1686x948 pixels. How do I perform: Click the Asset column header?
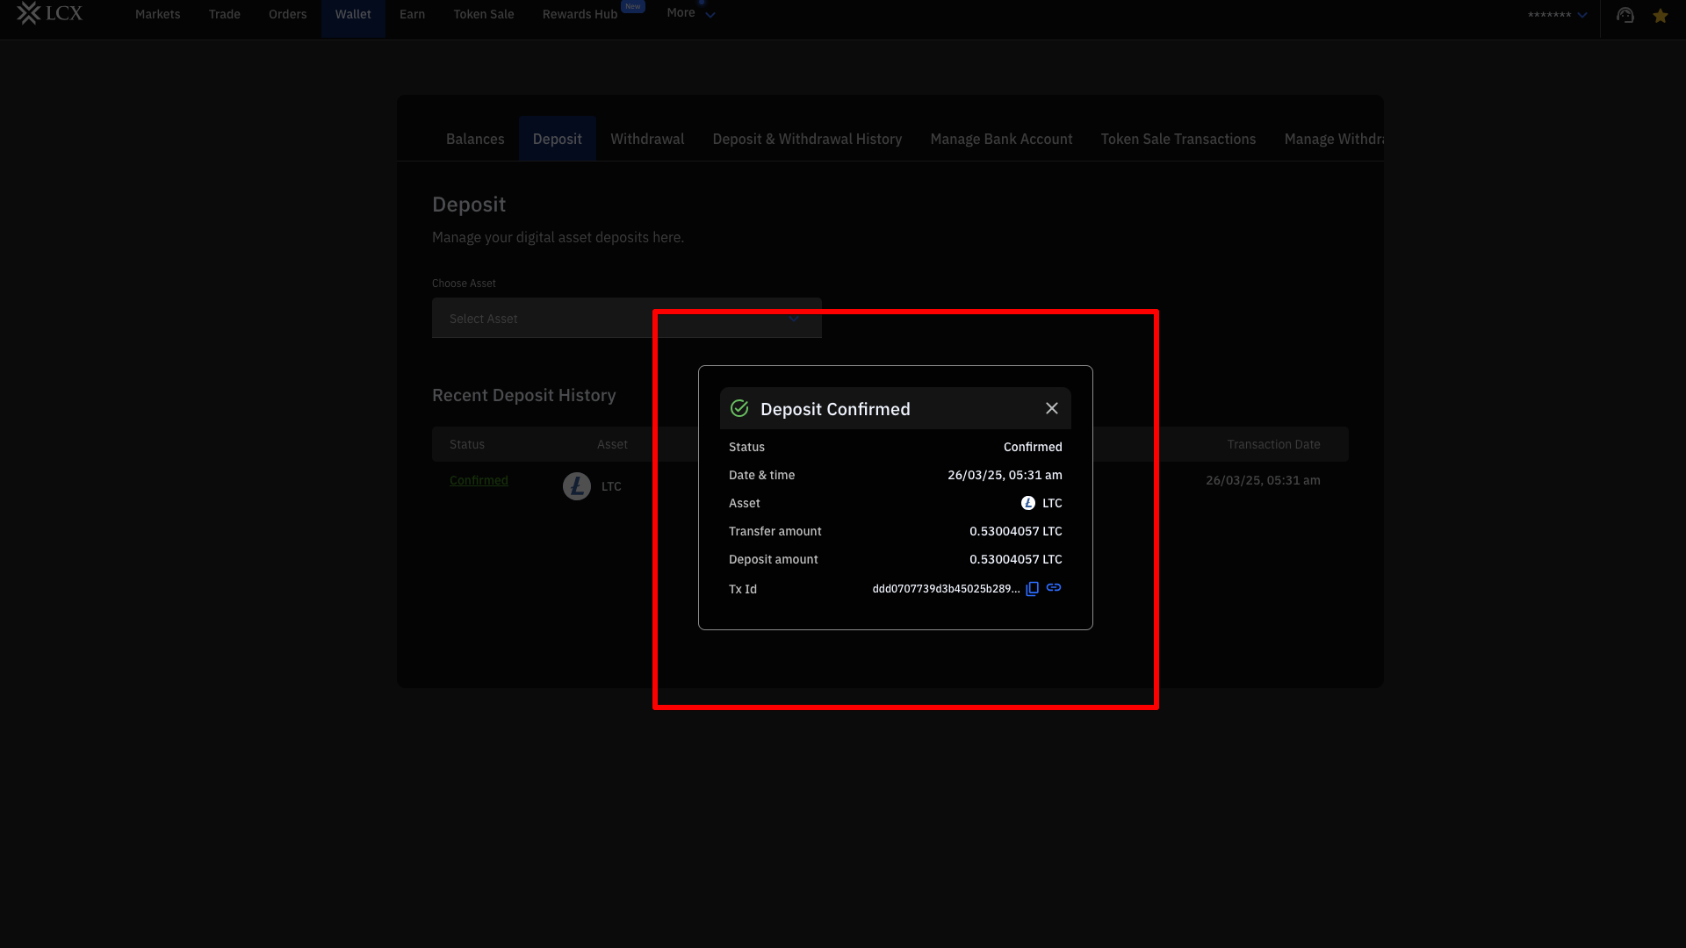point(612,444)
